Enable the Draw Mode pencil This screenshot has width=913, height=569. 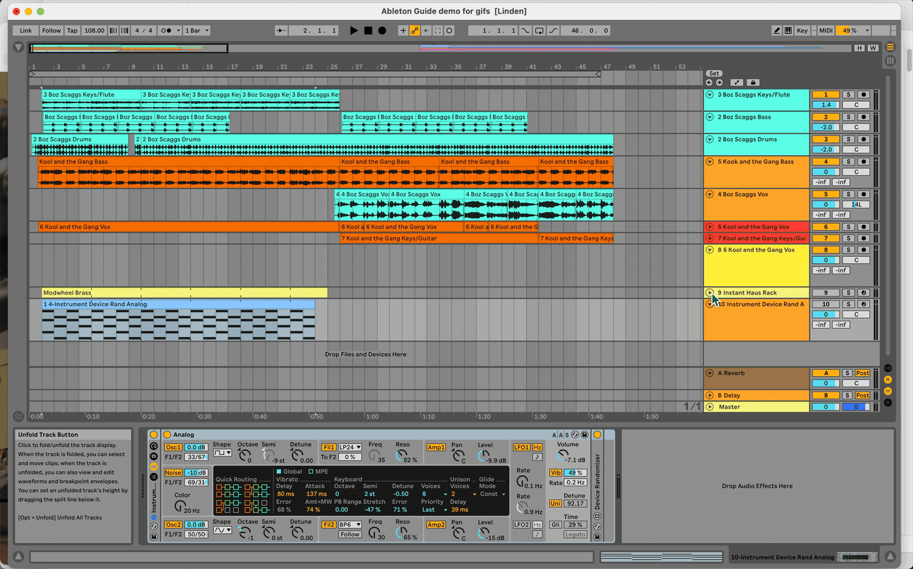pos(777,31)
